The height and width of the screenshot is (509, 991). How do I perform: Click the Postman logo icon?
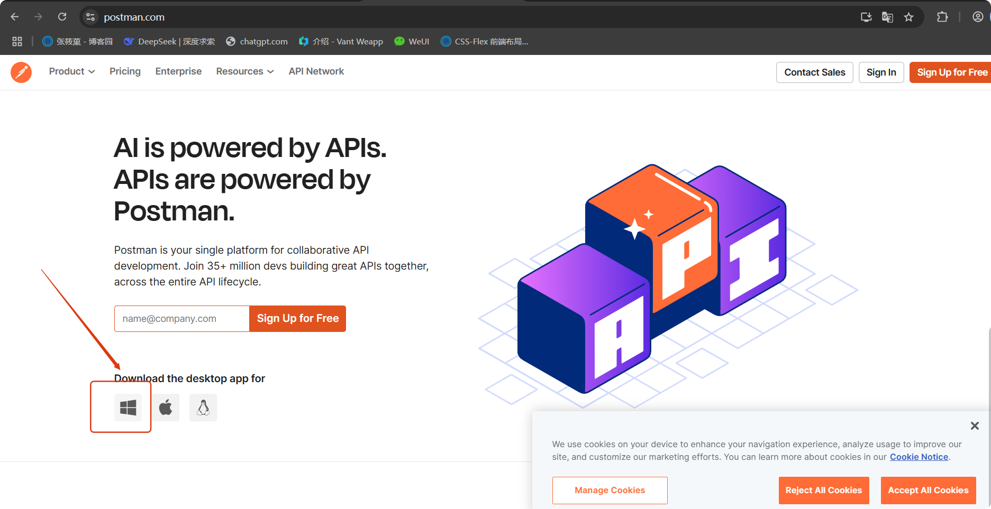tap(21, 72)
